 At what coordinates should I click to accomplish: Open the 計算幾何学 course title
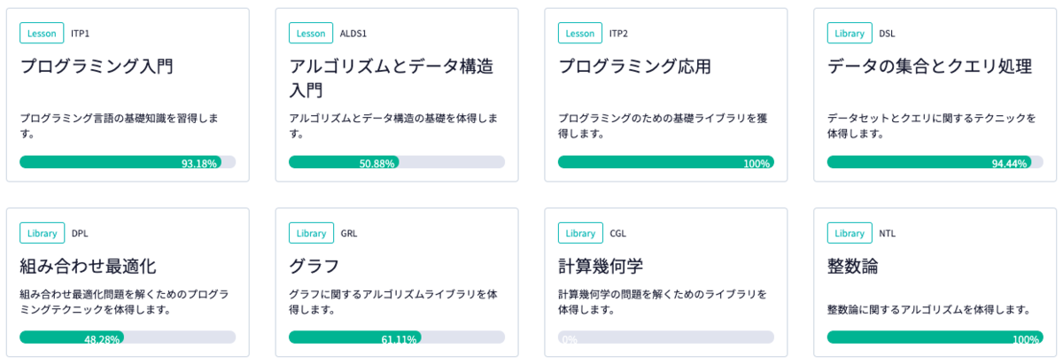point(601,266)
